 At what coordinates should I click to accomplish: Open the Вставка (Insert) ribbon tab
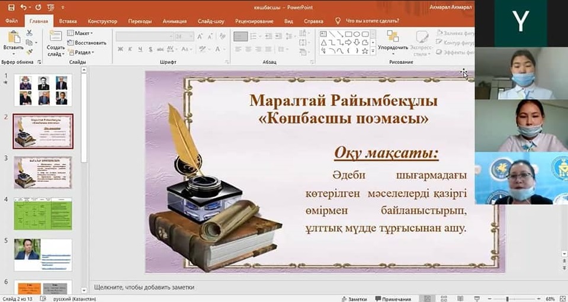(68, 21)
